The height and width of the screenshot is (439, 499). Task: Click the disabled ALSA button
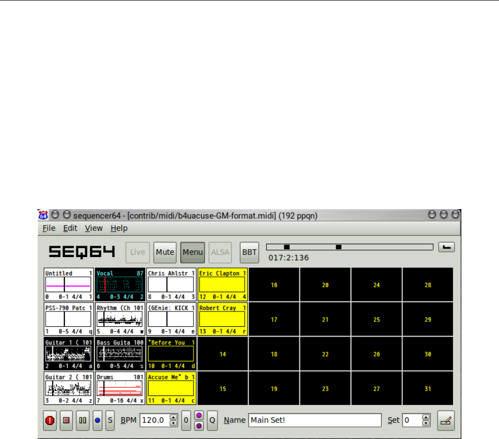(220, 253)
